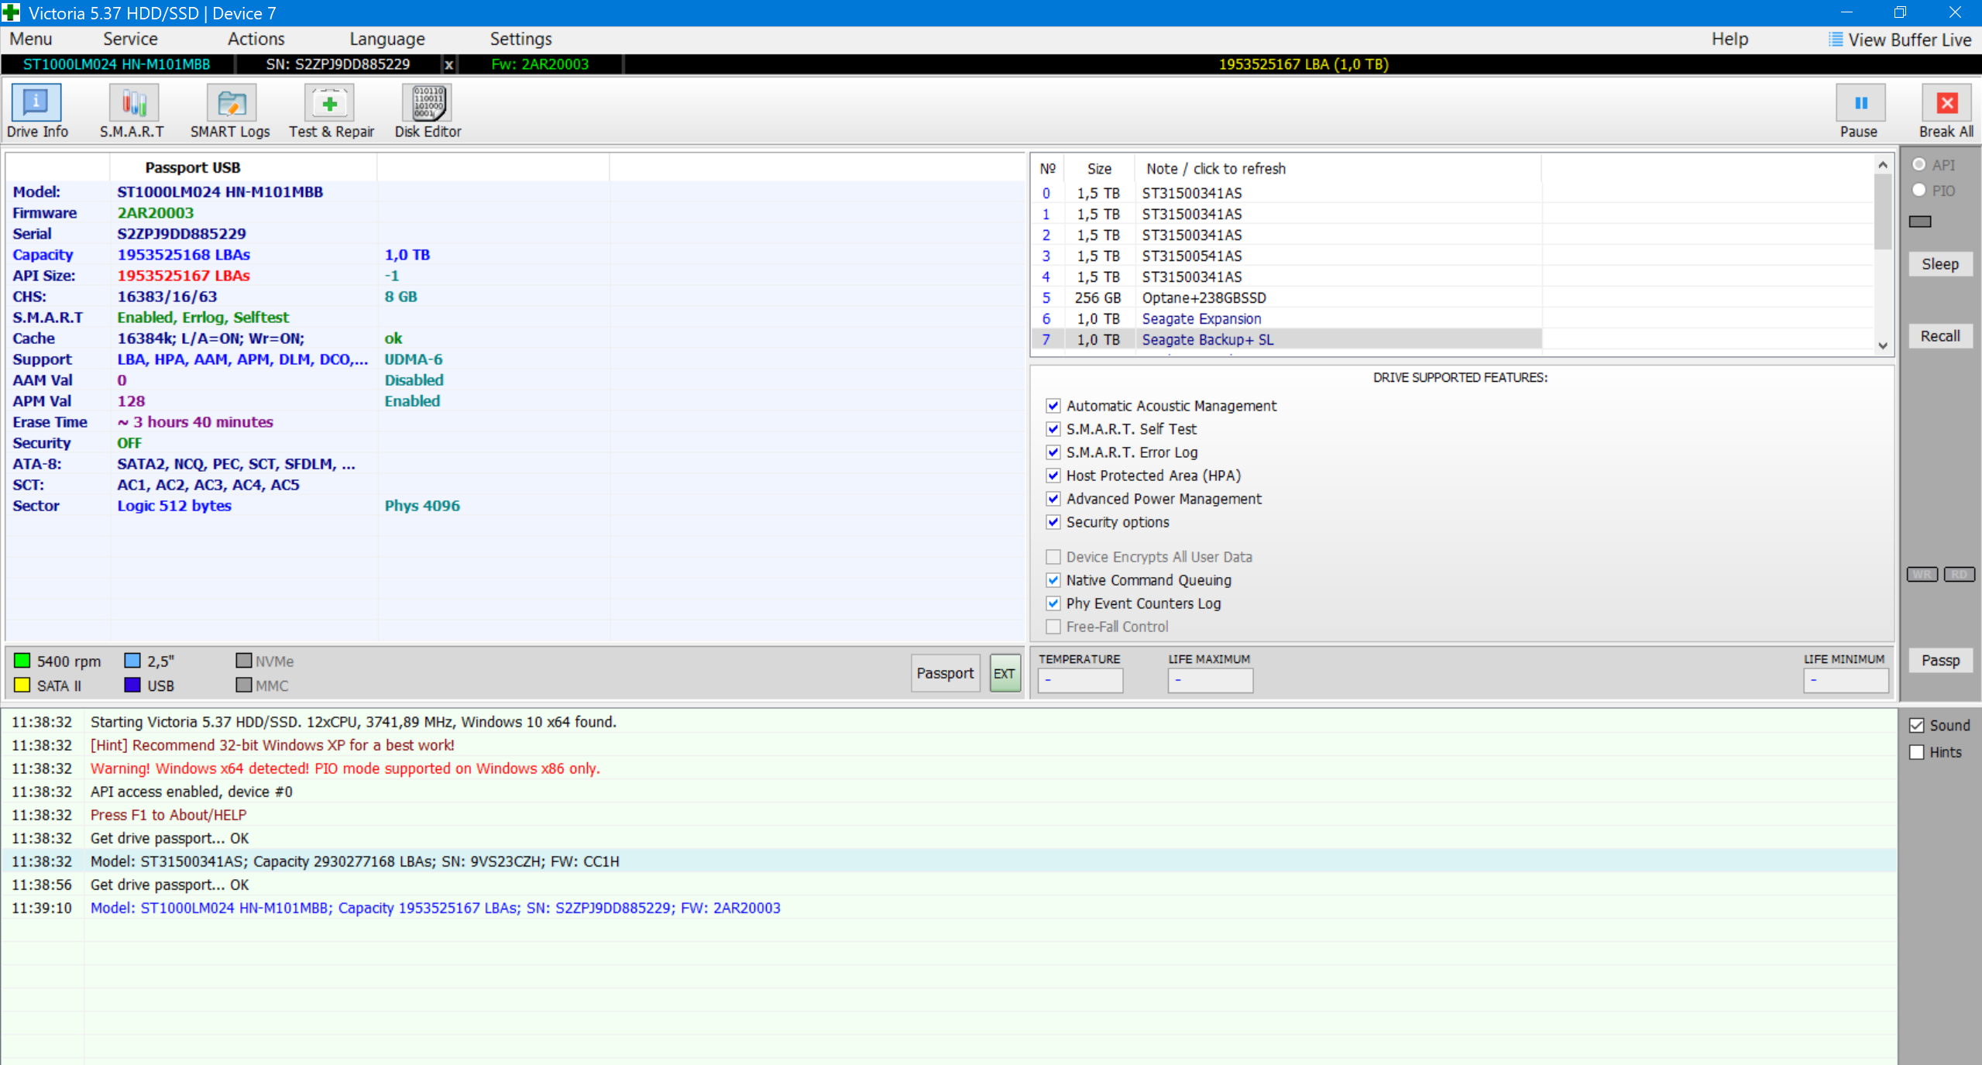The height and width of the screenshot is (1065, 1982).
Task: Click the Sleep button
Action: click(1939, 264)
